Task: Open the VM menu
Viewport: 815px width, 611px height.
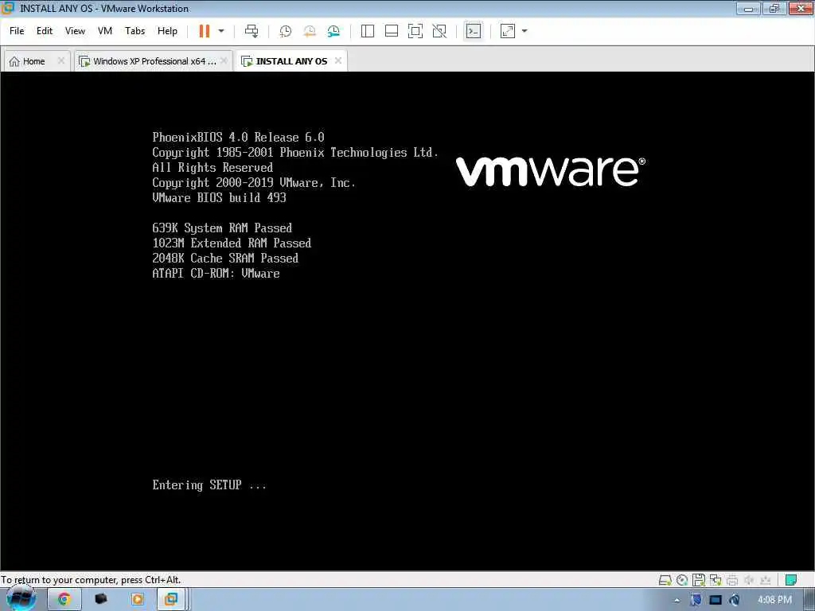Action: coord(105,31)
